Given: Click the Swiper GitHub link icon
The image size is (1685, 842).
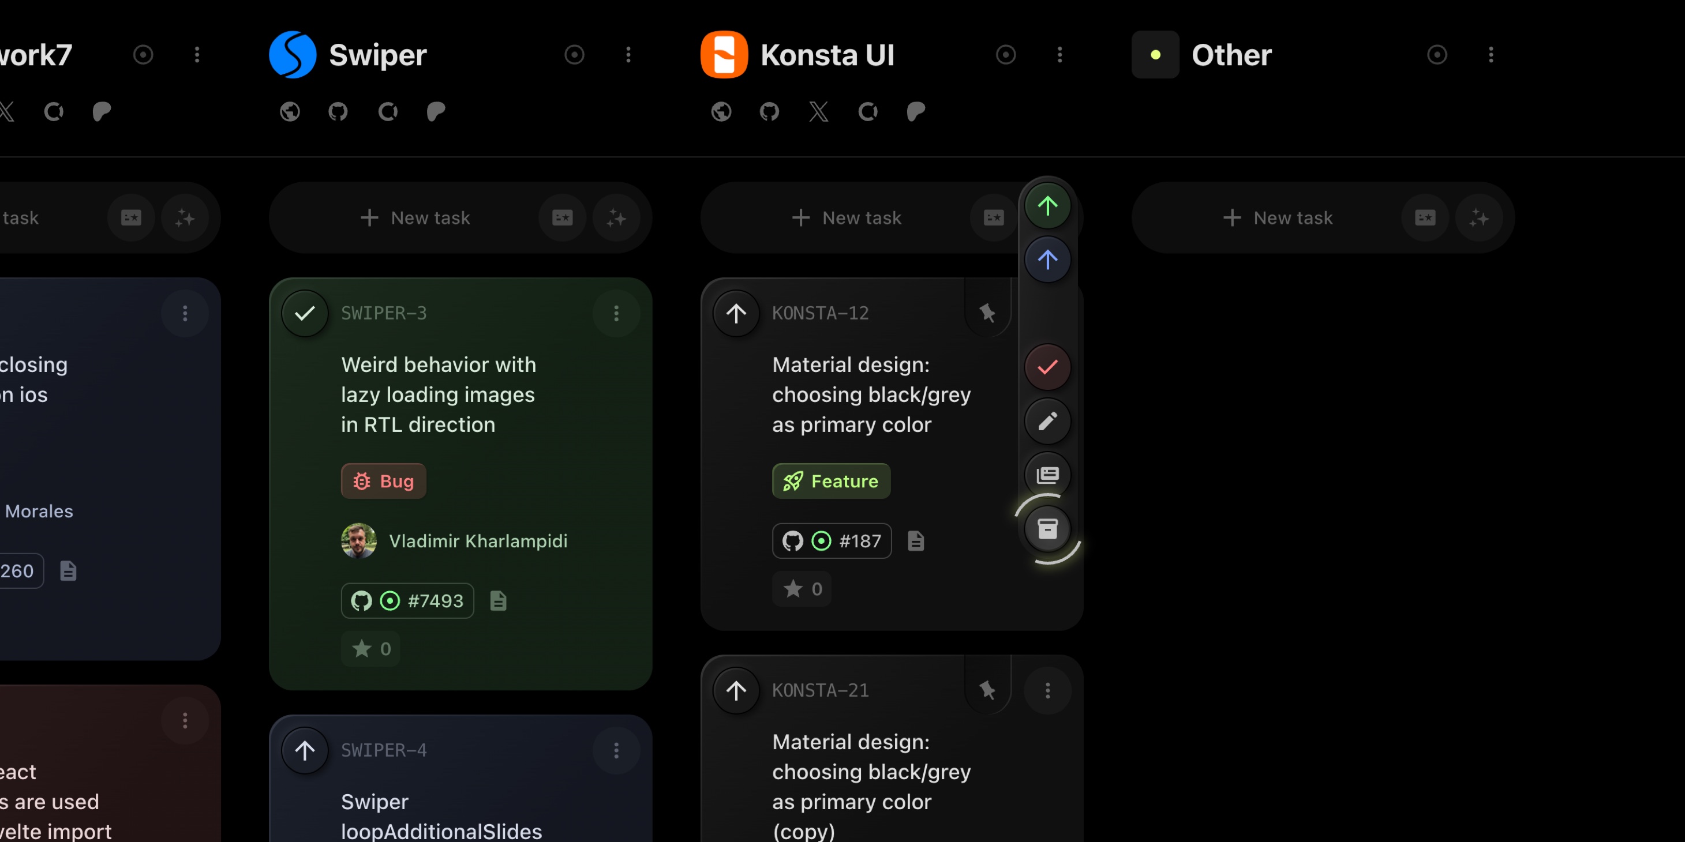Looking at the screenshot, I should (338, 112).
